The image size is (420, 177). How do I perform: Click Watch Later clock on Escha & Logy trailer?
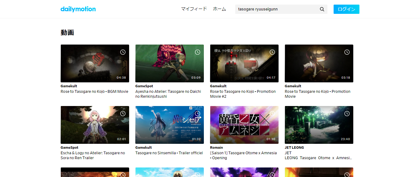[123, 114]
